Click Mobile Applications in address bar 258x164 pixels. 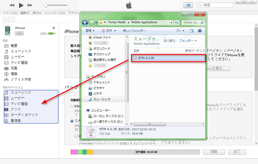pos(144,22)
